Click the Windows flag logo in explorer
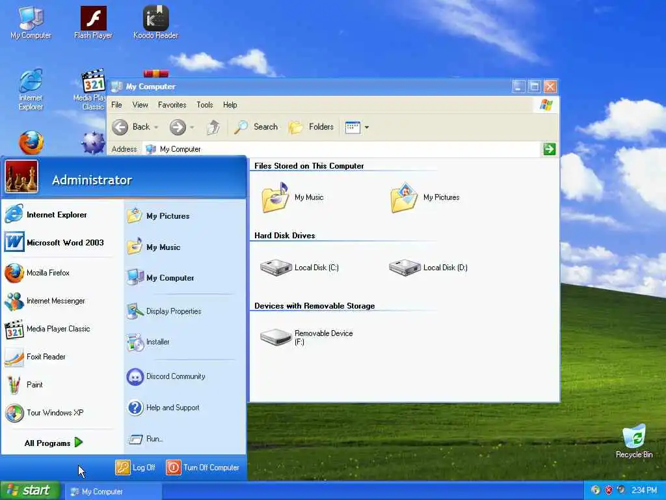This screenshot has width=666, height=500. point(546,105)
